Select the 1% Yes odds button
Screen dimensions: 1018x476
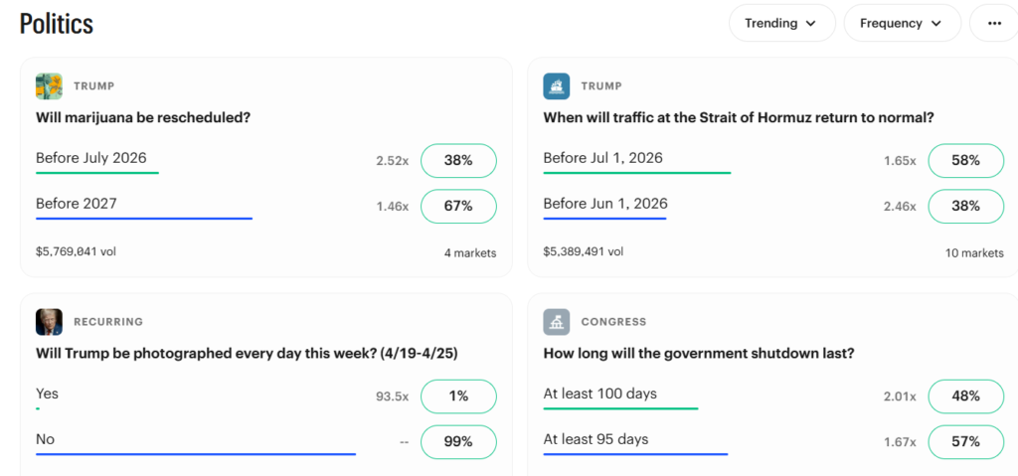(x=458, y=396)
